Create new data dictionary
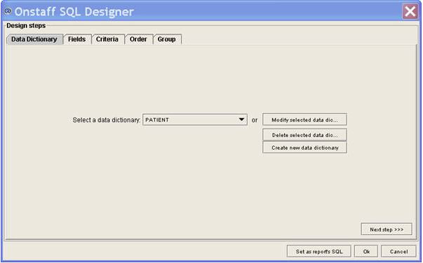 click(304, 148)
